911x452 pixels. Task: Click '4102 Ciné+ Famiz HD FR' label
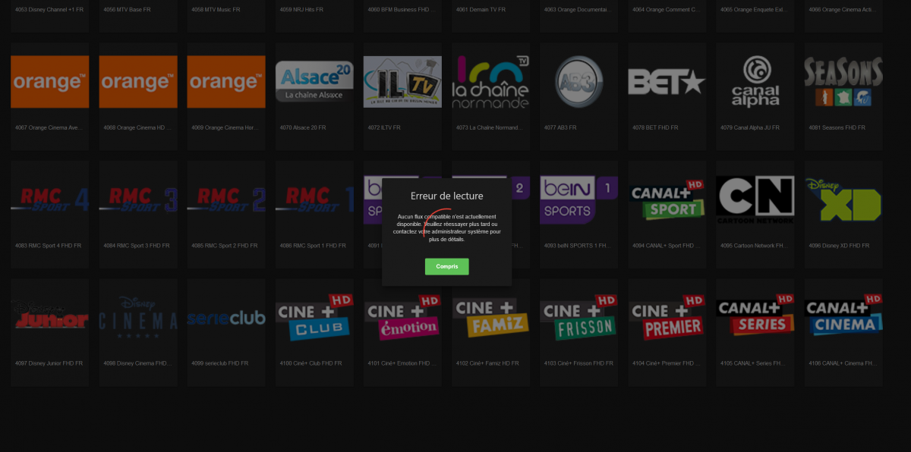487,364
